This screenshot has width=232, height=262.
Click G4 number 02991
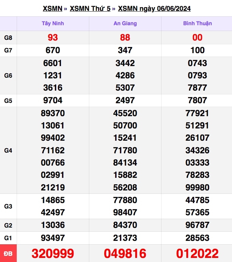[52, 175]
